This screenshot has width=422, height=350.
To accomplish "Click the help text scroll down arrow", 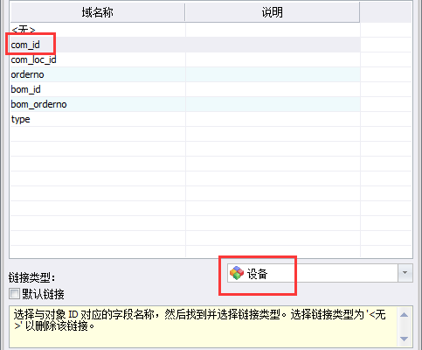I will [404, 339].
